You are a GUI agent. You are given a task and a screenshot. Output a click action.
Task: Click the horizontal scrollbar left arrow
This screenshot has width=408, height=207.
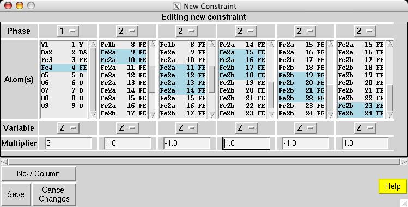tap(4, 162)
